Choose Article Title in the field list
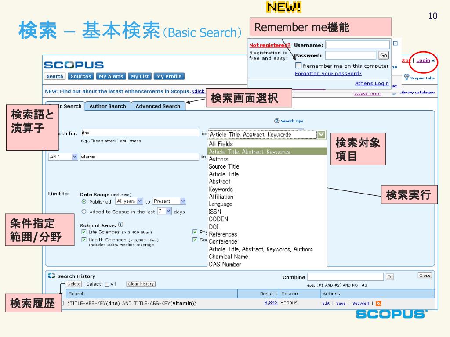The image size is (450, 337). (224, 174)
